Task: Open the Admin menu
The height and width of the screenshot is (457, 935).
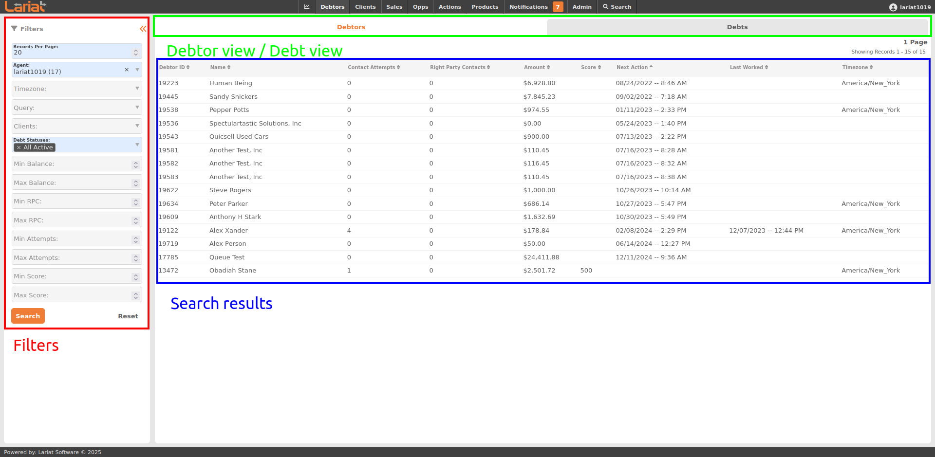Action: pyautogui.click(x=581, y=7)
